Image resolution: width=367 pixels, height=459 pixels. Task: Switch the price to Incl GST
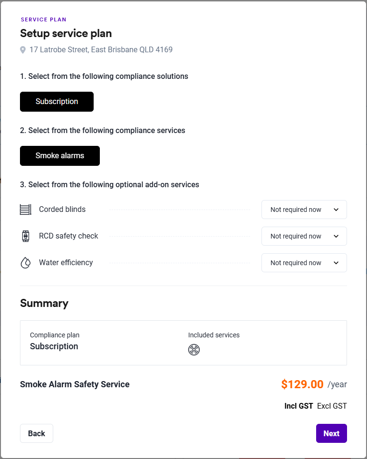click(299, 406)
